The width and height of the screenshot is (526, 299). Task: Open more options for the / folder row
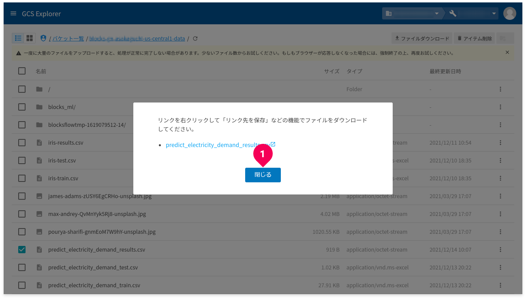tap(500, 89)
